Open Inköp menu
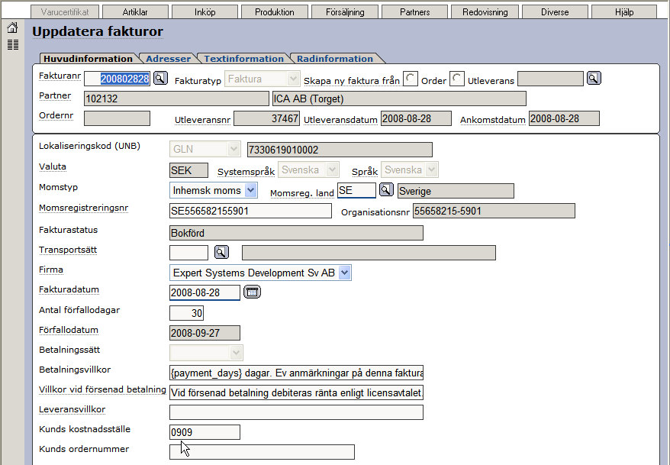670x465 pixels. pyautogui.click(x=205, y=12)
